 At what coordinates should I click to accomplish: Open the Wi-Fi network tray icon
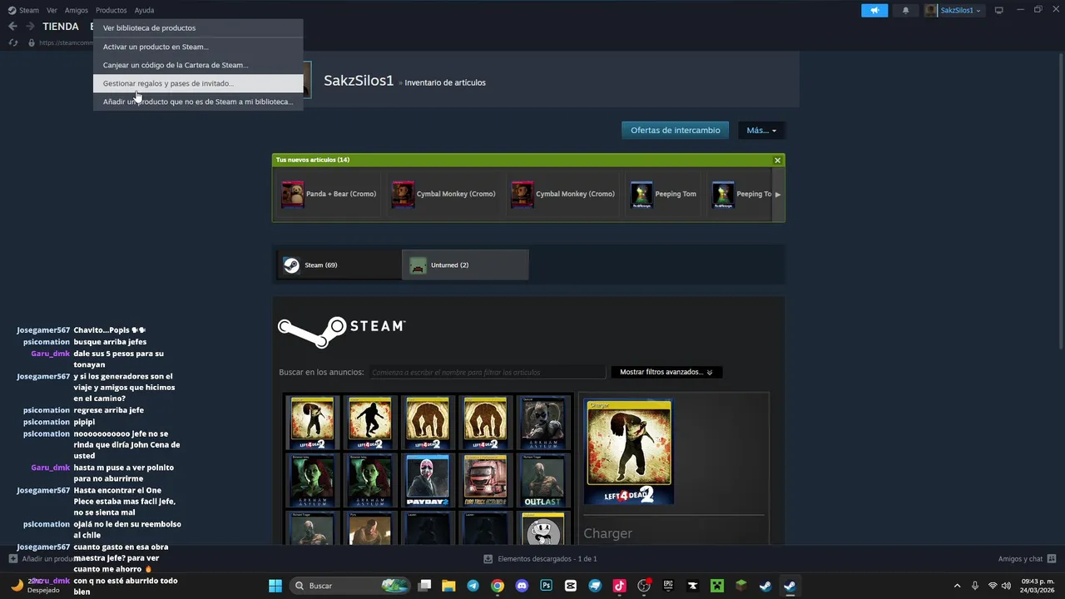pos(992,586)
